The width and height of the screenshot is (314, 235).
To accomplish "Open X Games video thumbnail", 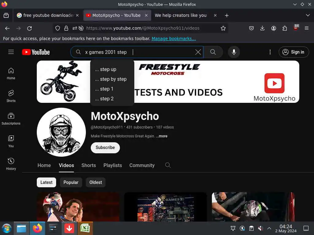I will coord(166,207).
